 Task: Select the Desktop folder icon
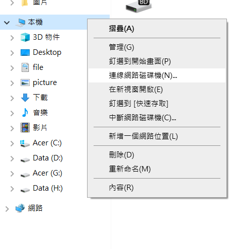[25, 52]
